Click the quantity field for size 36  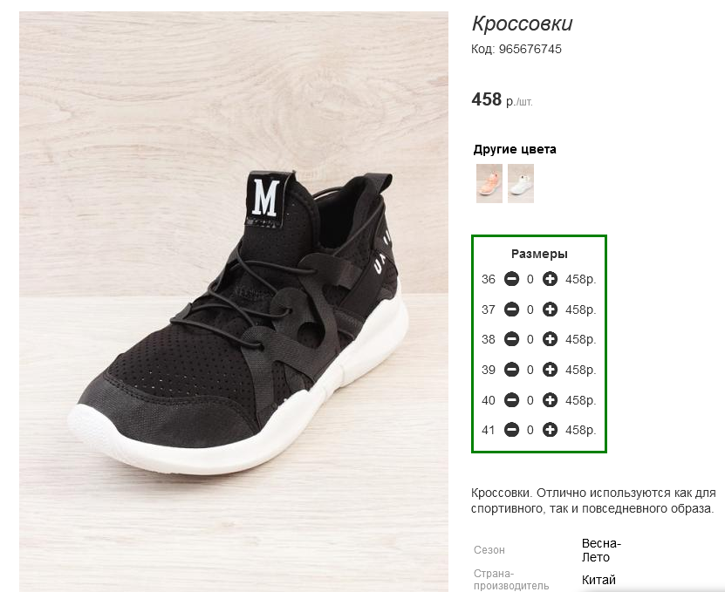pos(530,279)
